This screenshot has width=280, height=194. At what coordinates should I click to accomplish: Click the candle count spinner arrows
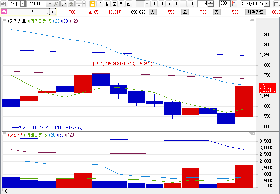[211, 3]
